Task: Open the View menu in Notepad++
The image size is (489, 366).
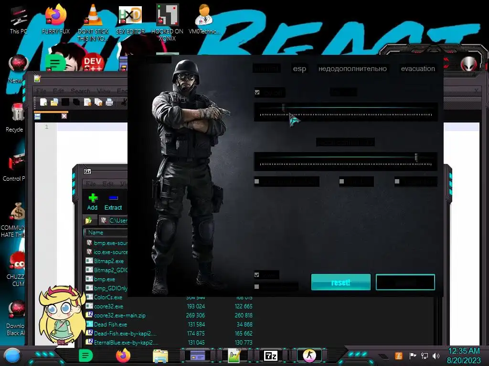Action: (103, 91)
